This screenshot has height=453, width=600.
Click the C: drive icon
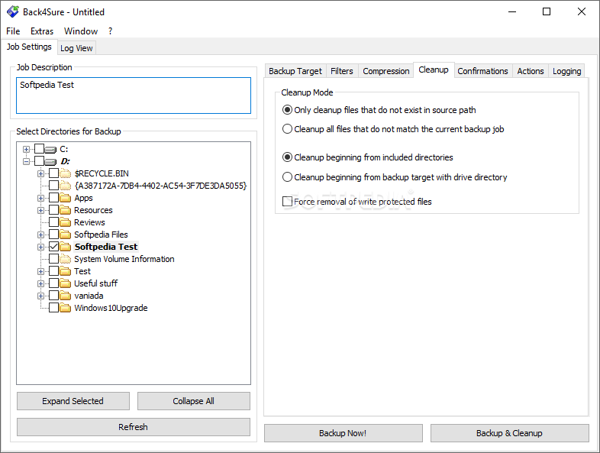click(x=50, y=149)
